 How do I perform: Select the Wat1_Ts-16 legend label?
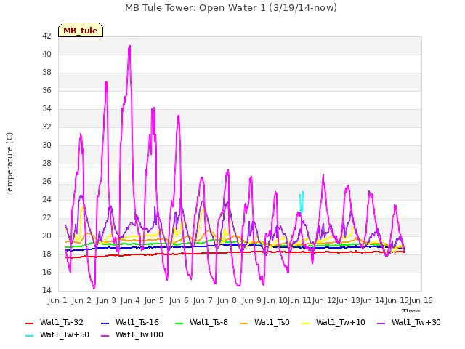[x=137, y=323]
